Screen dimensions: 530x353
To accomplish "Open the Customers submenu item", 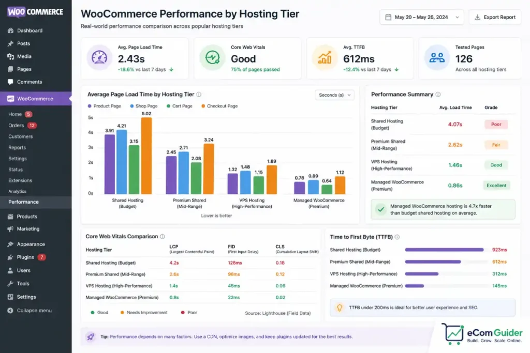I will pos(21,136).
